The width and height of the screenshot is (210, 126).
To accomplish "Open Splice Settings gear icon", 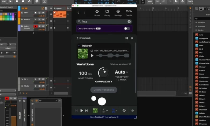I will click(x=118, y=13).
